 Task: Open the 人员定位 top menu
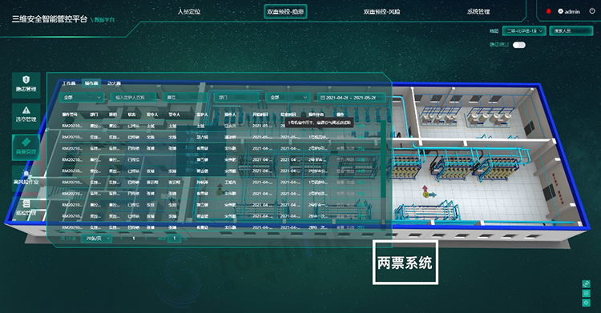pyautogui.click(x=189, y=11)
